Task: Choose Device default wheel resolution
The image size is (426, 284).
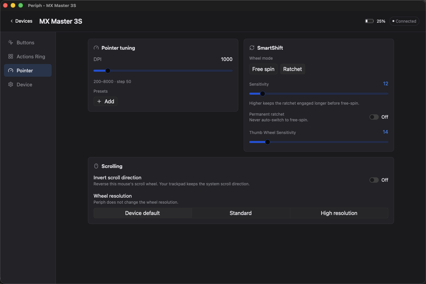Action: [142, 213]
